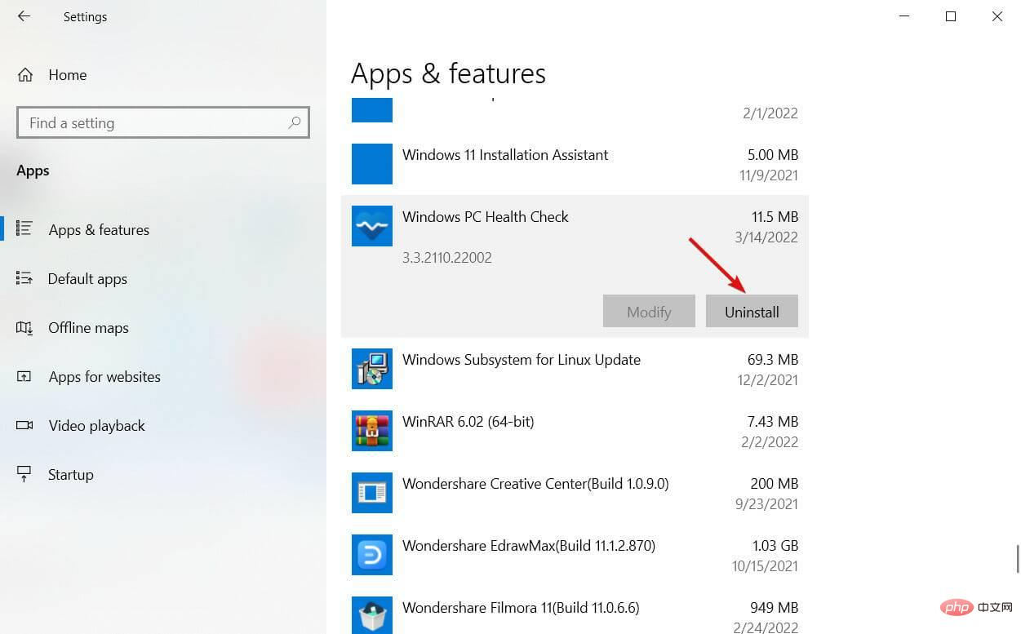Minimize the Settings window
This screenshot has height=634, width=1021.
903,16
